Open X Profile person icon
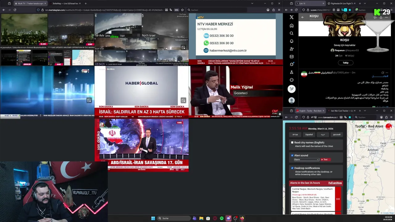The height and width of the screenshot is (222, 395). point(292,72)
